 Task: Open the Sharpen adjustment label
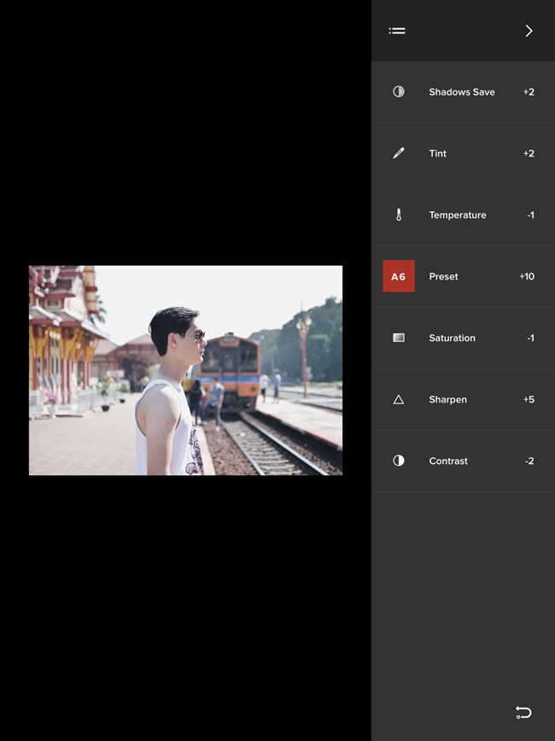[447, 399]
